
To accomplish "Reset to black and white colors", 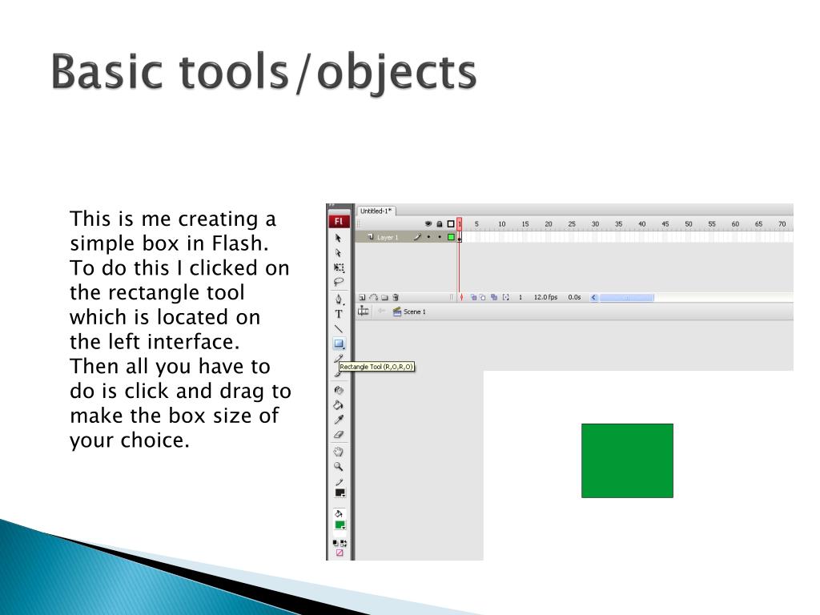I will pyautogui.click(x=336, y=544).
